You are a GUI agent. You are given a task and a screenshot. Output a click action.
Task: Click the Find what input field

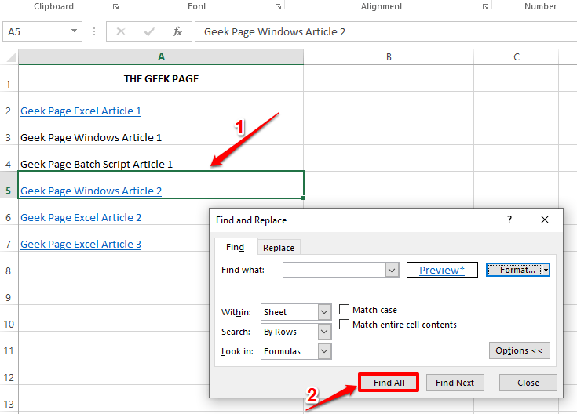click(334, 270)
